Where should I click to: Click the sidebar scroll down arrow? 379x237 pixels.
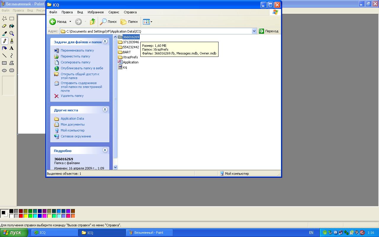(x=115, y=167)
